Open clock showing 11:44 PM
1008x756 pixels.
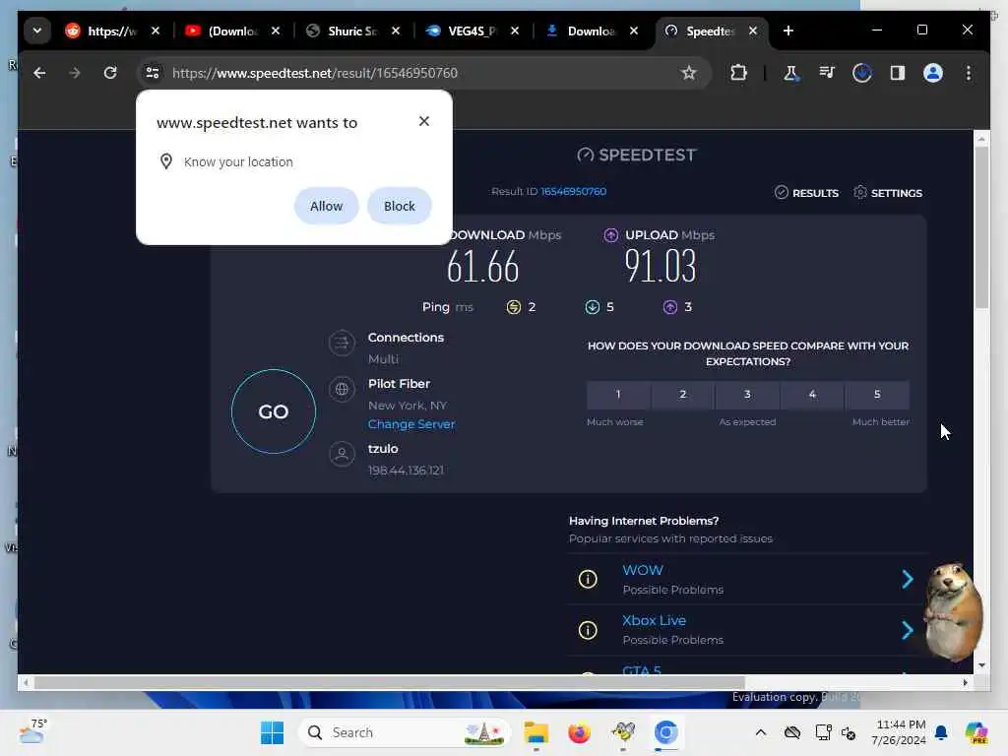tap(899, 732)
